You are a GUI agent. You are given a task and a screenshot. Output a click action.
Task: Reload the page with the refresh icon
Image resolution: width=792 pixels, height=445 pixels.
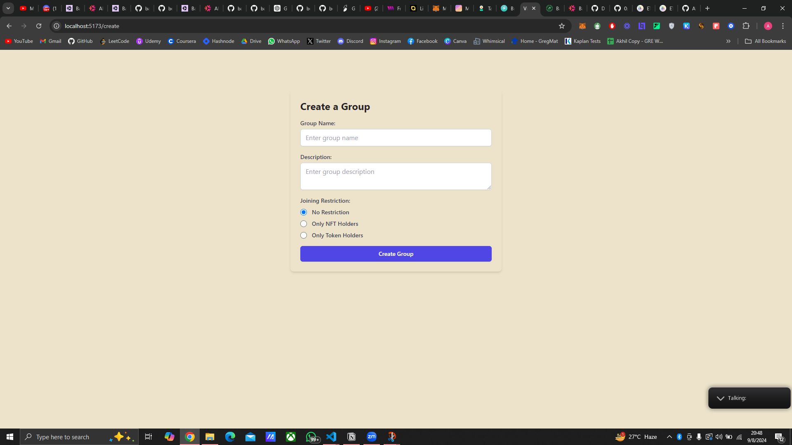coord(39,26)
